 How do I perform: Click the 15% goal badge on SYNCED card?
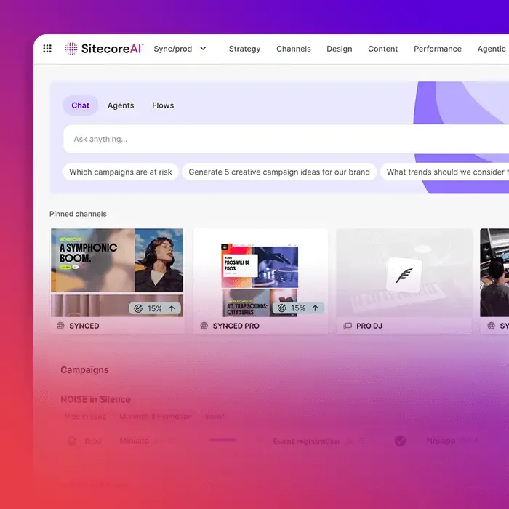point(155,308)
